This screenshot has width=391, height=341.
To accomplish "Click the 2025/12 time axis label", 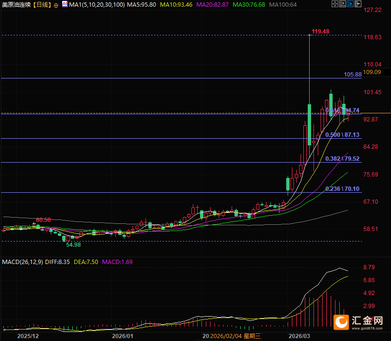I will pos(28,336).
